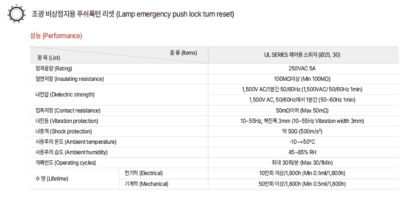Select the Vibration protection row label
The image size is (419, 199).
pos(67,121)
